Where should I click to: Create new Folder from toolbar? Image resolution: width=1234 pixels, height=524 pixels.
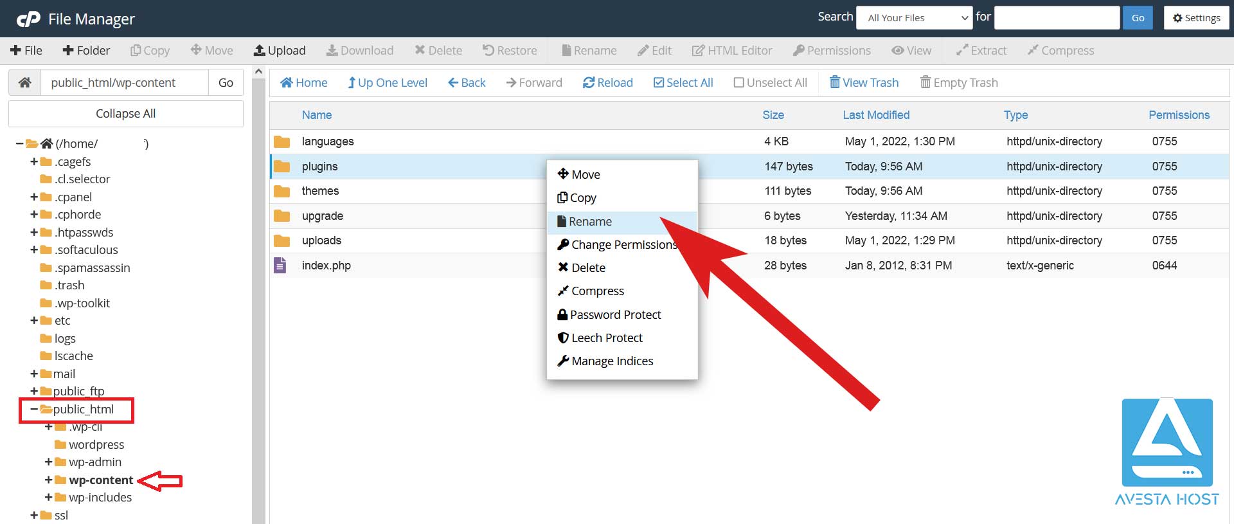point(86,50)
